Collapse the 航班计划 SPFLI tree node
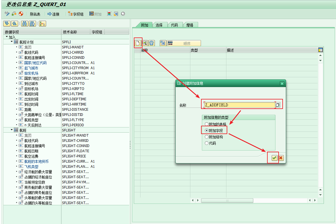 click(x=12, y=42)
